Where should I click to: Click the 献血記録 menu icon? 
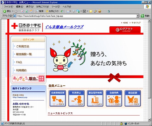pyautogui.click(x=133, y=98)
